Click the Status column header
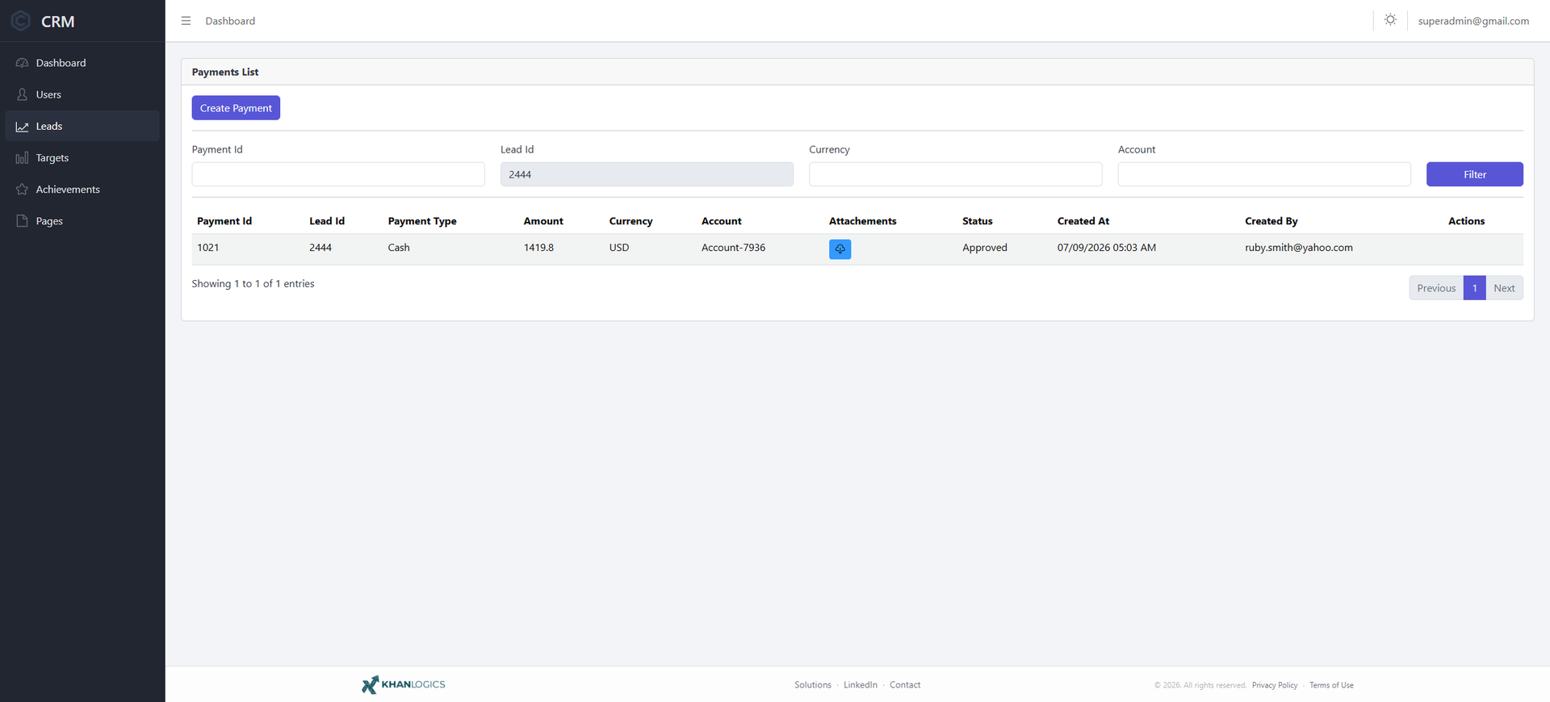This screenshot has width=1550, height=702. (x=978, y=221)
